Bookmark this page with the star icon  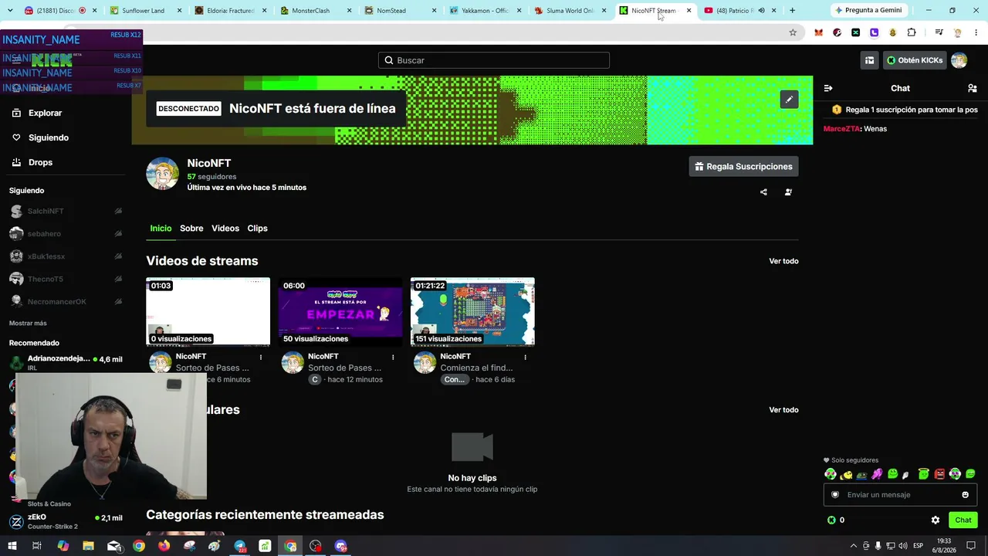793,32
